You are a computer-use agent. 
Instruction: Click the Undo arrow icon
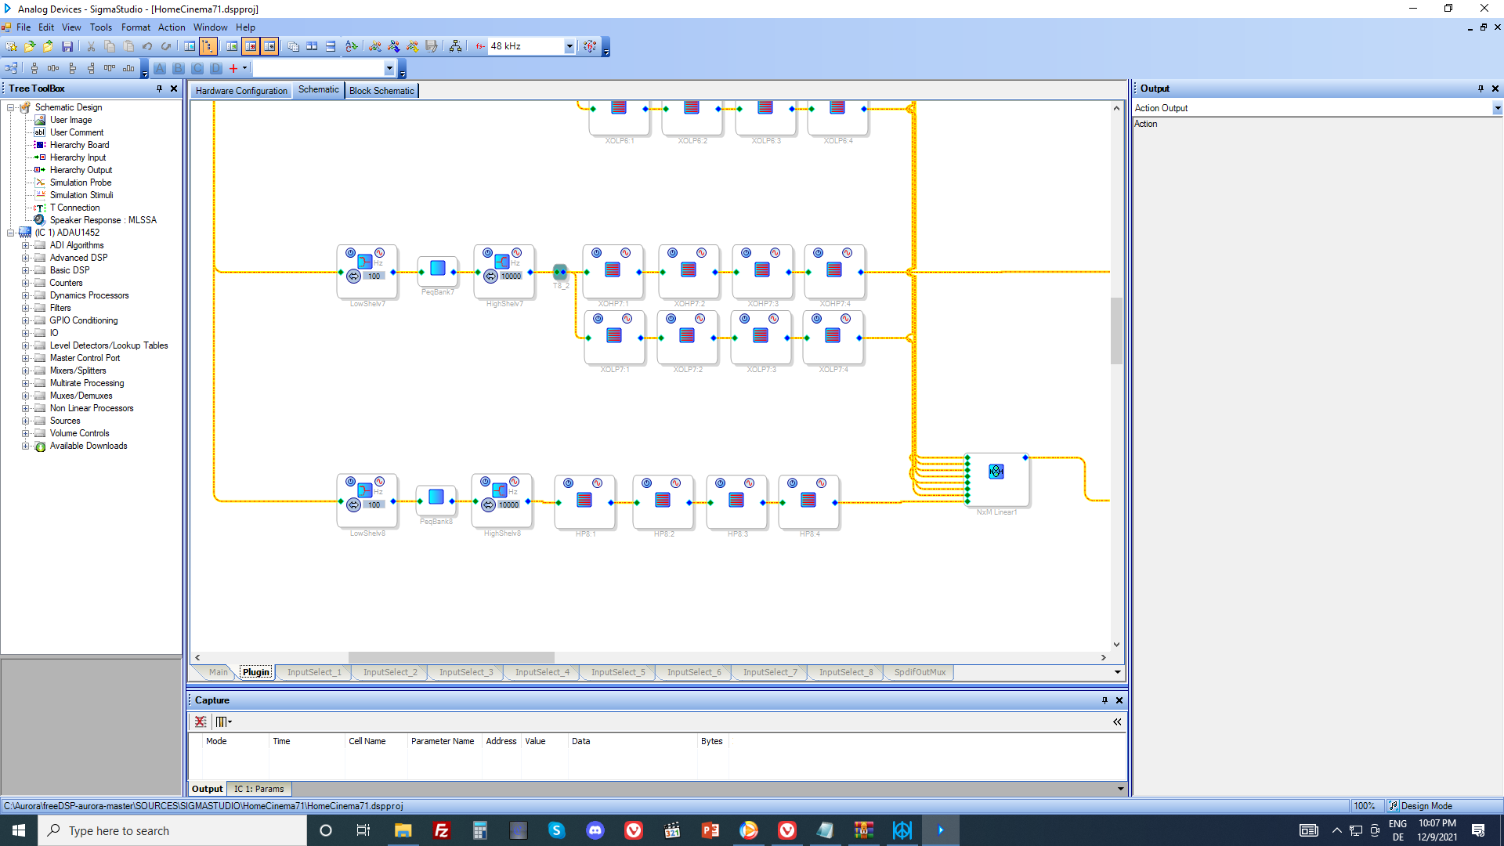147,46
